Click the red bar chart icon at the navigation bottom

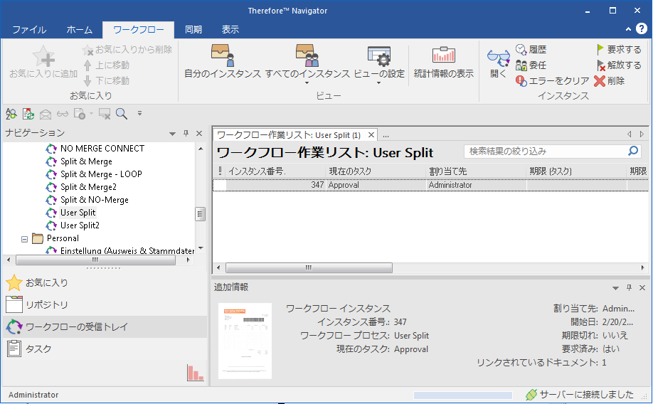(x=196, y=372)
